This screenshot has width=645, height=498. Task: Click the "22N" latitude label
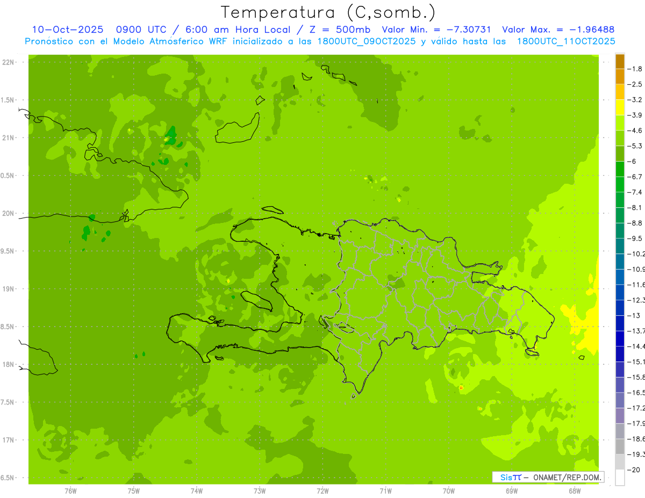tap(9, 62)
